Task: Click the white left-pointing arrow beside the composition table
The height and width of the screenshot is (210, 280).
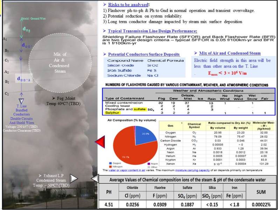Action: pos(95,178)
